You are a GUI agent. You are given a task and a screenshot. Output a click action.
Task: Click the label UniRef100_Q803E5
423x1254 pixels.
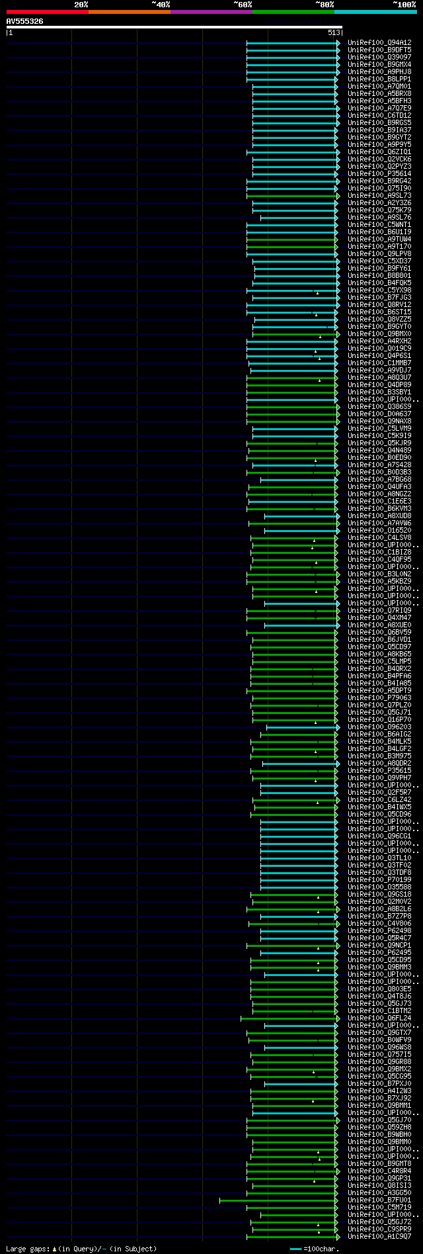[x=379, y=989]
